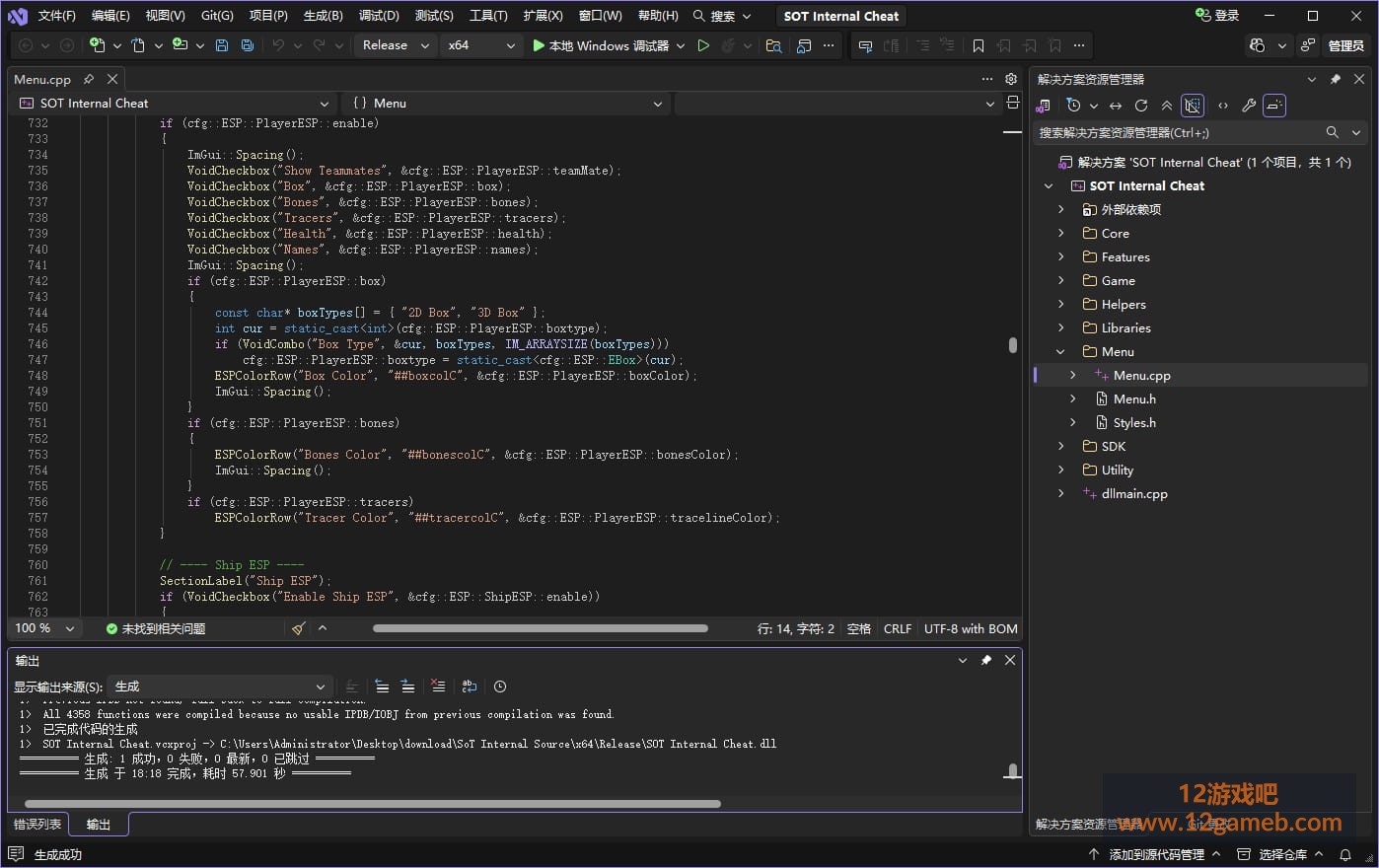Select Styles.h in the solution tree
Image resolution: width=1379 pixels, height=868 pixels.
tap(1134, 423)
